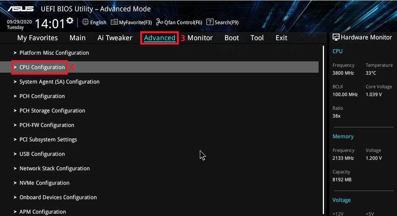The height and width of the screenshot is (216, 397).
Task: Expand CPU Configuration arrow
Action: (15, 67)
